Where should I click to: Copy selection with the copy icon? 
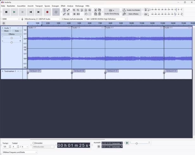coord(99,10)
